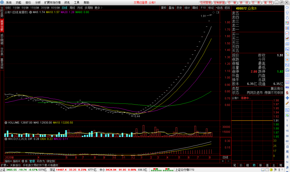Expand the 扩展 panel at bottom left
290x172 pixels.
click(4, 165)
